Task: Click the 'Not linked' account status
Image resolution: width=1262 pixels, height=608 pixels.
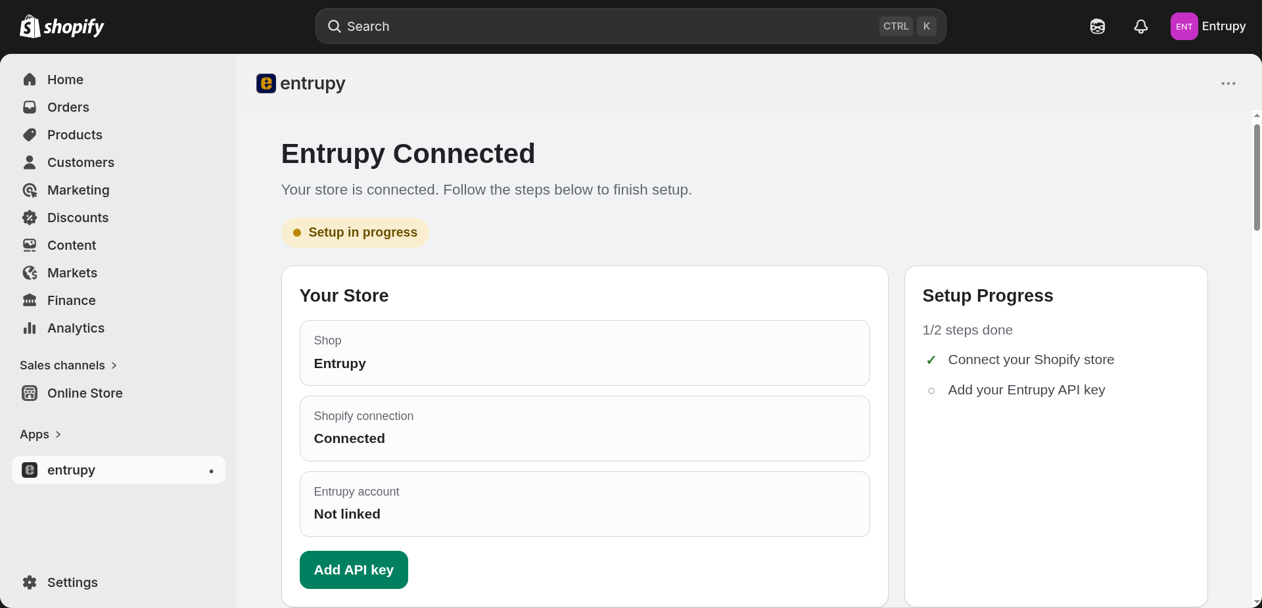Action: 347,514
